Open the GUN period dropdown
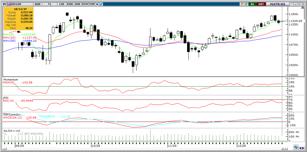Image resolution: width=307 pixels, height=152 pixels. click(38, 4)
